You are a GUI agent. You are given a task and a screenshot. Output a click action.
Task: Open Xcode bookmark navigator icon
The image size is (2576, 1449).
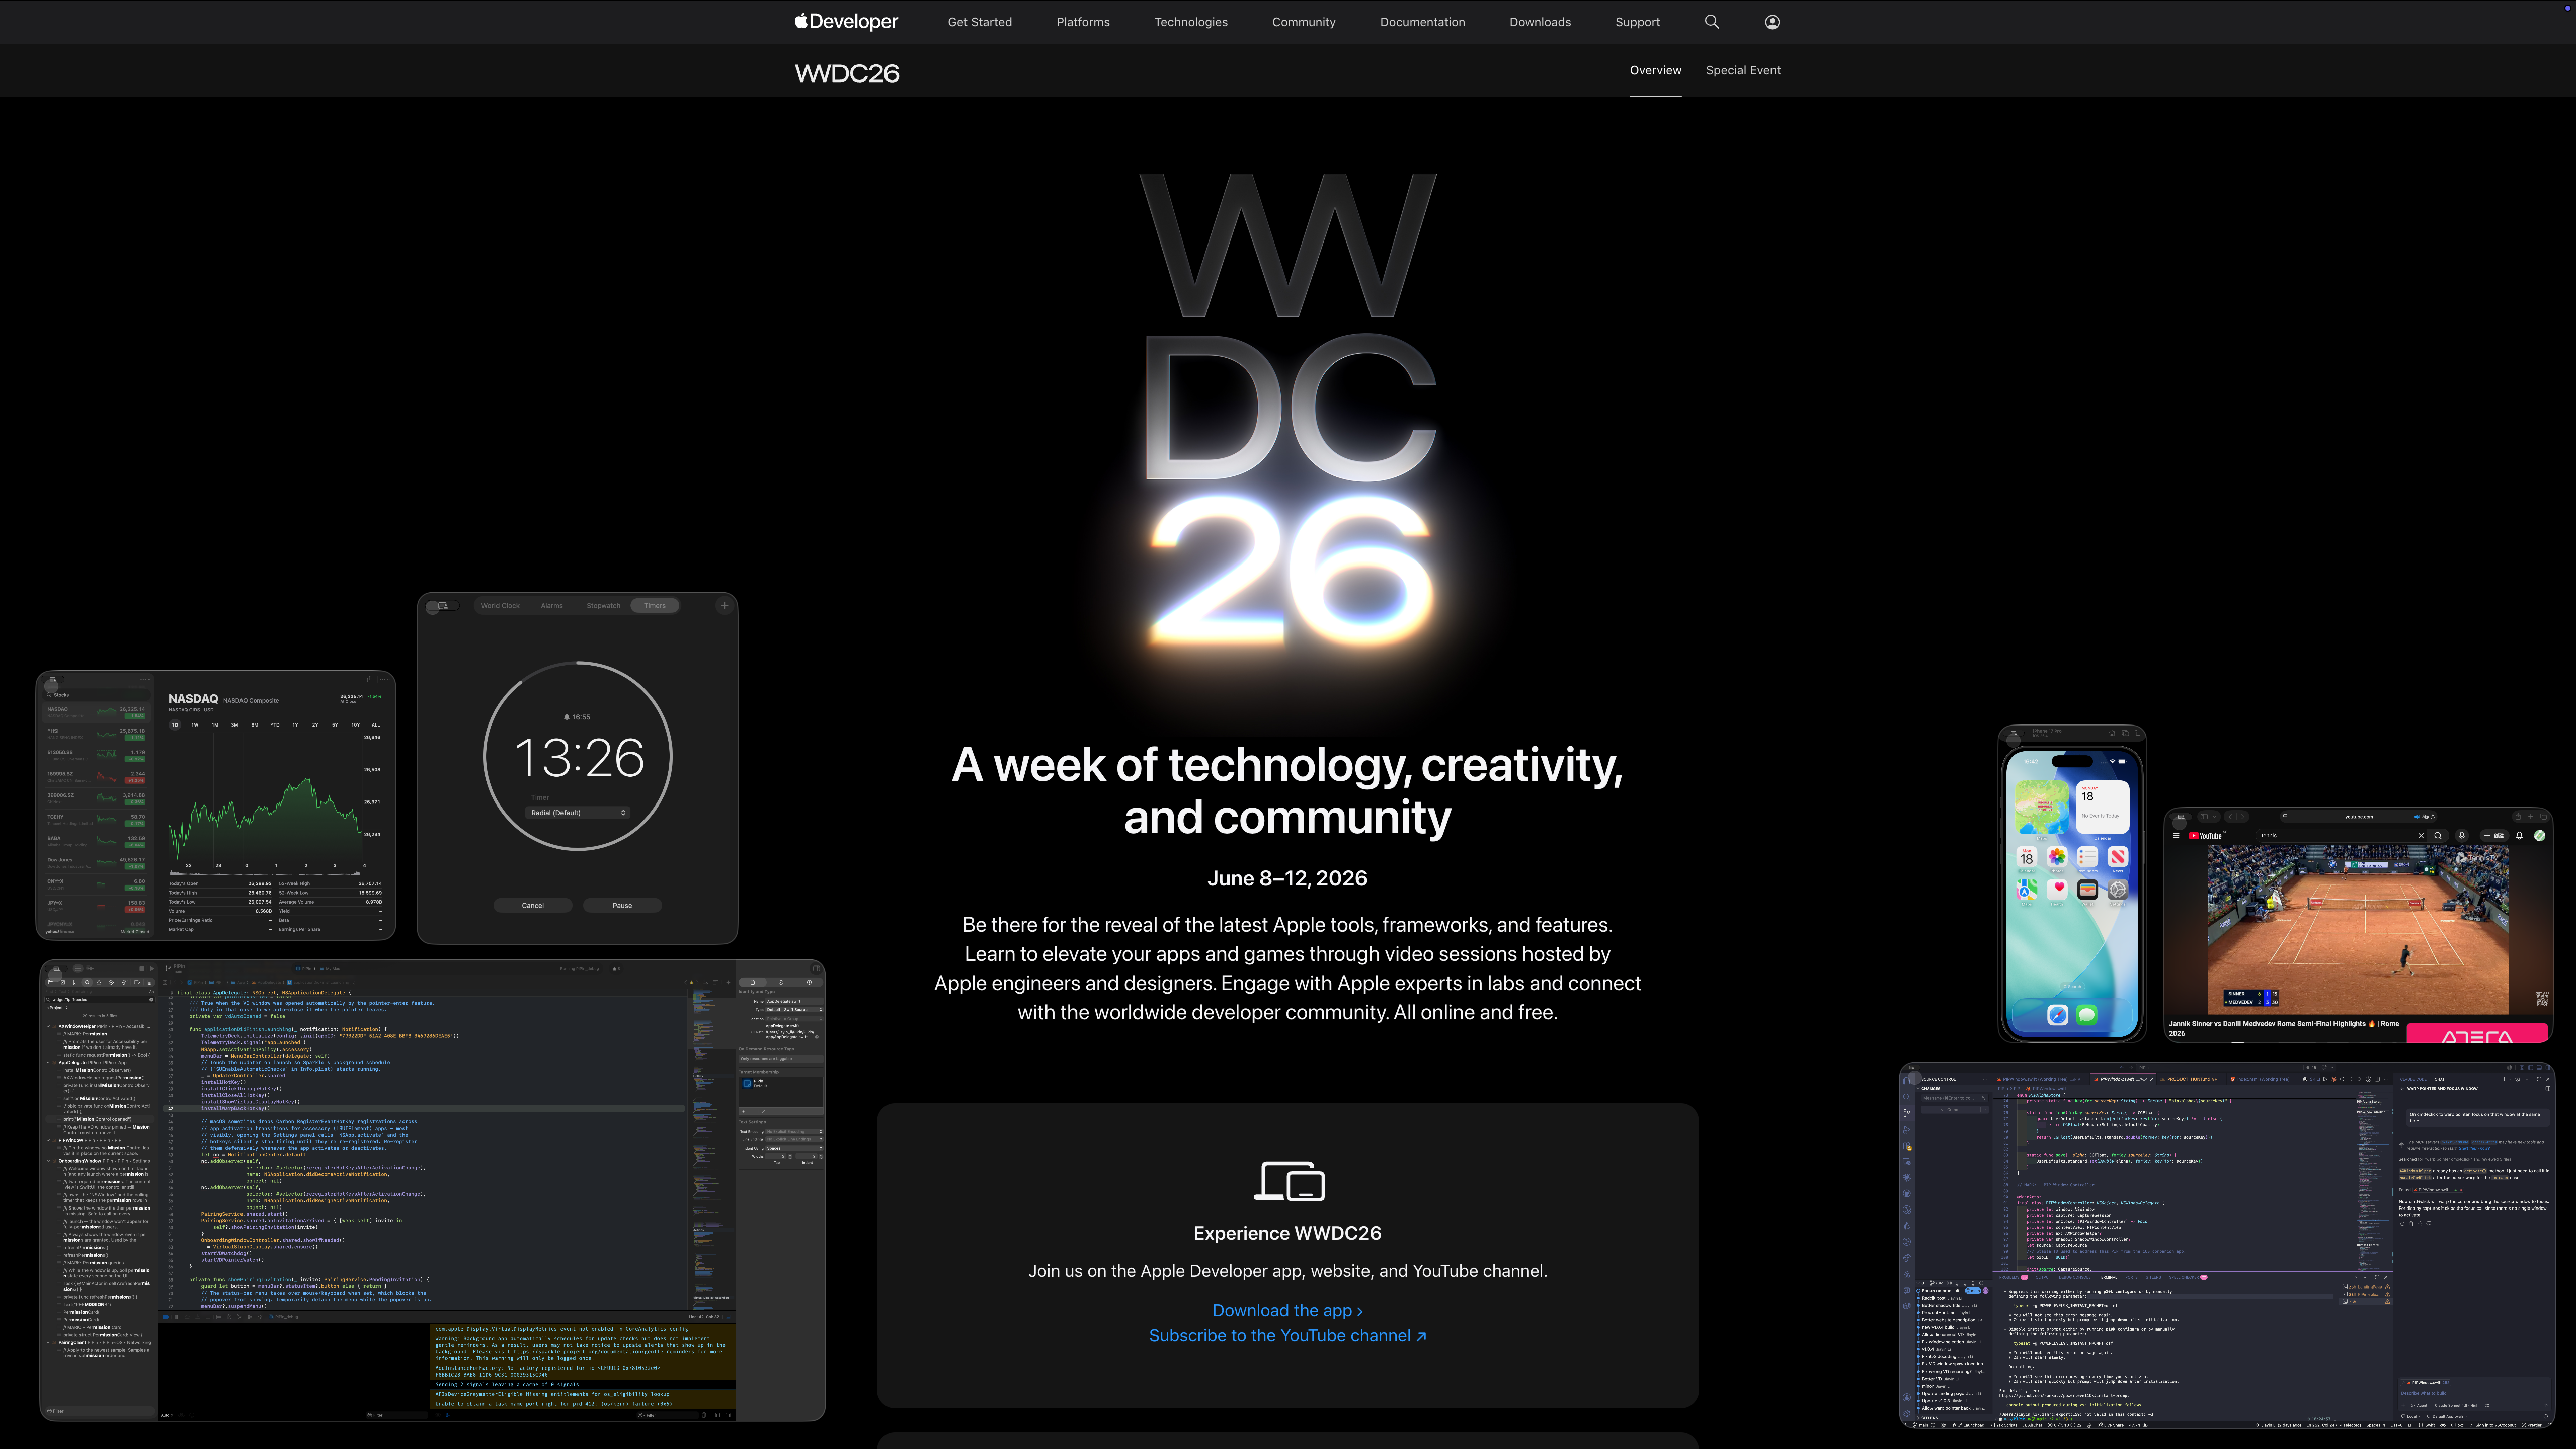coord(75,982)
